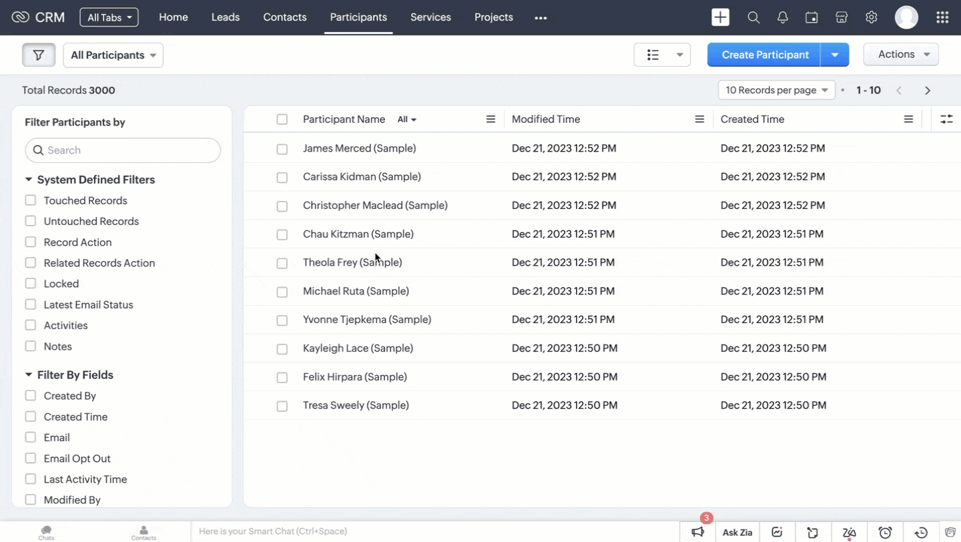
Task: Show more tabs with the ellipsis
Action: coord(541,18)
